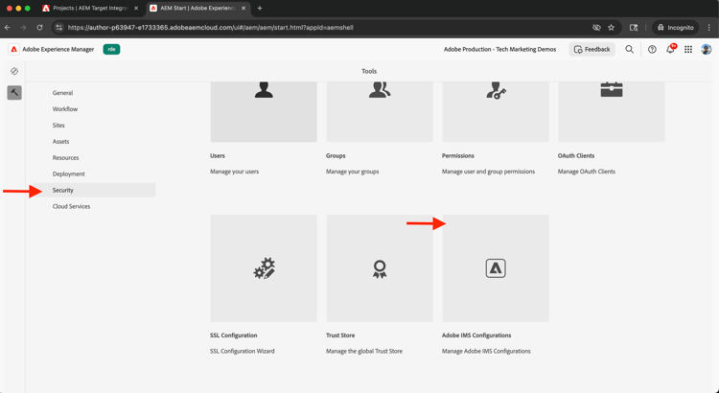Open the help question mark icon
This screenshot has height=393, width=719.
652,49
